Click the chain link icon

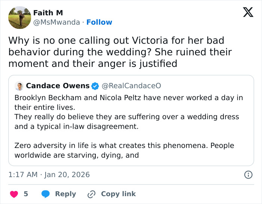pyautogui.click(x=91, y=194)
